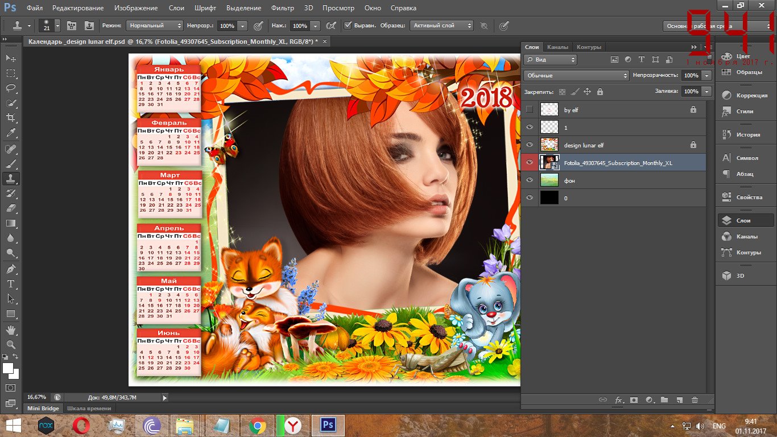Select the History Brush tool

[x=11, y=193]
